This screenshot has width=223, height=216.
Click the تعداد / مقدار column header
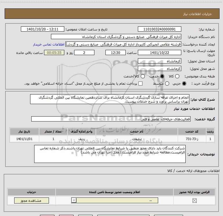(x=53, y=131)
